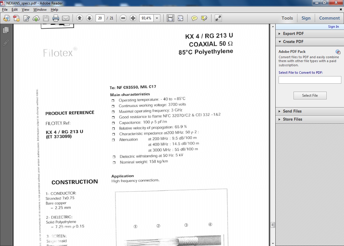This screenshot has height=246, width=344.
Task: Click the Select File button
Action: click(x=310, y=96)
